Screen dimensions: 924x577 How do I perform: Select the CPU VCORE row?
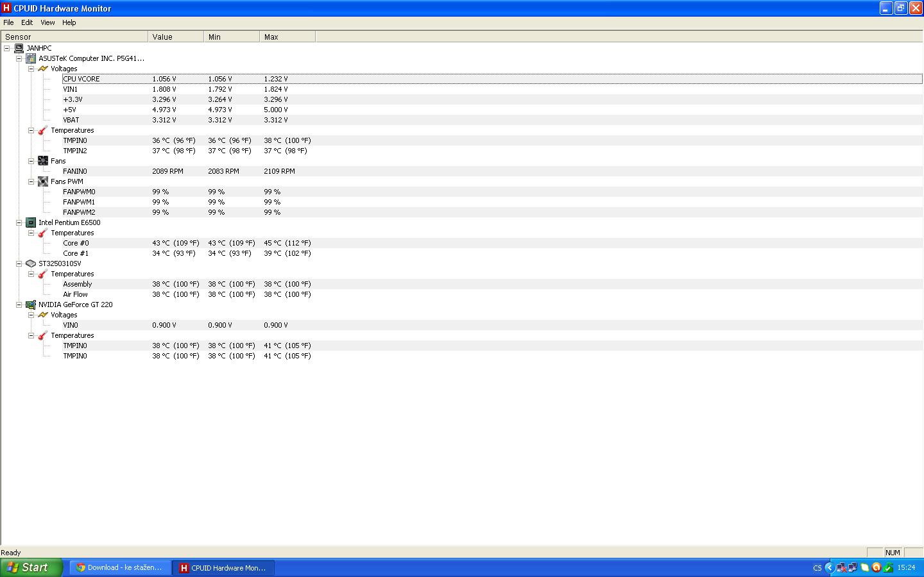492,79
